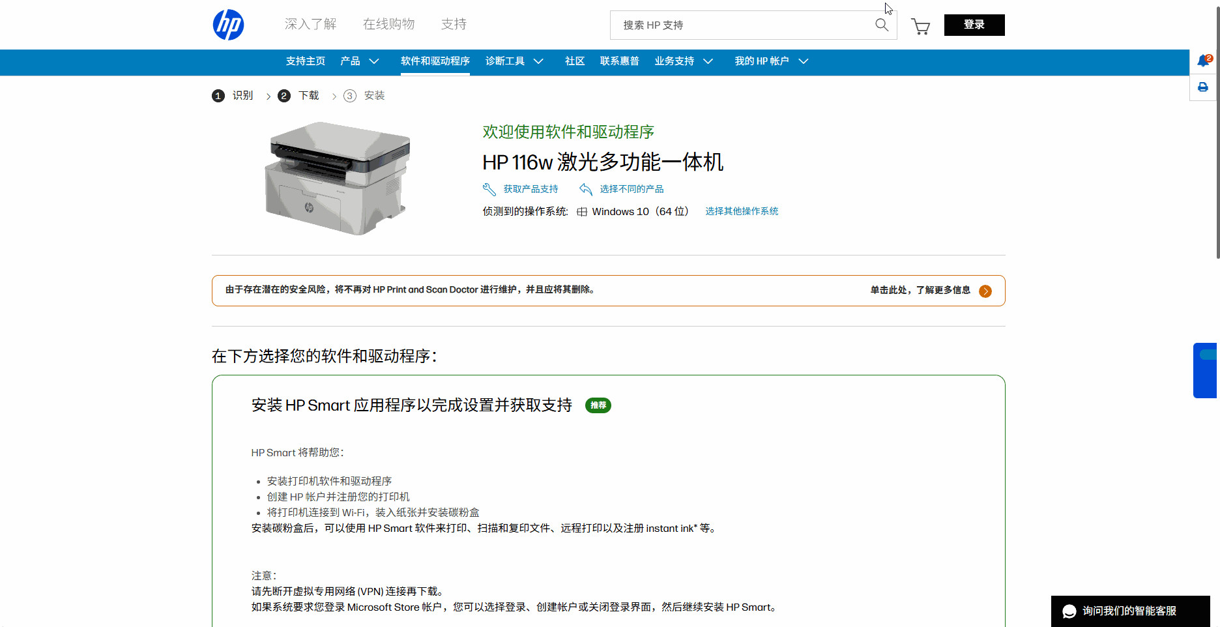Open the 深入了解 menu
The image size is (1220, 627).
[x=310, y=24]
